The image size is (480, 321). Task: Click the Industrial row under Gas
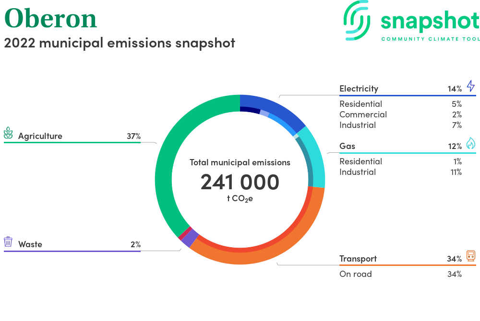358,172
